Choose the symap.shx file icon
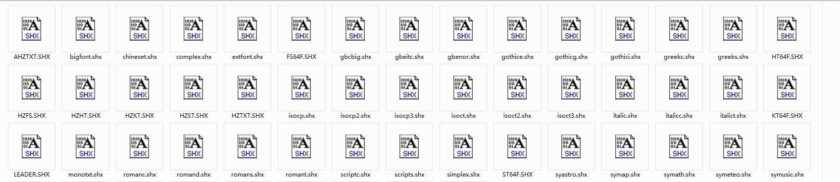The height and width of the screenshot is (182, 840). tap(625, 146)
